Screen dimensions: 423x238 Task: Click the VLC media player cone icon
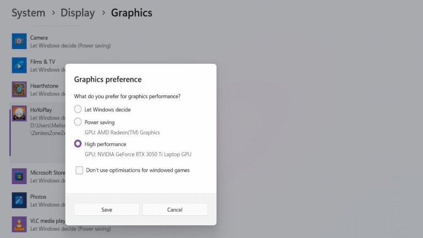(x=19, y=225)
